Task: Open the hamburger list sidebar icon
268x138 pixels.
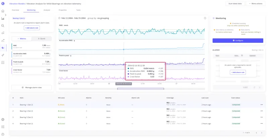Action: [3, 62]
